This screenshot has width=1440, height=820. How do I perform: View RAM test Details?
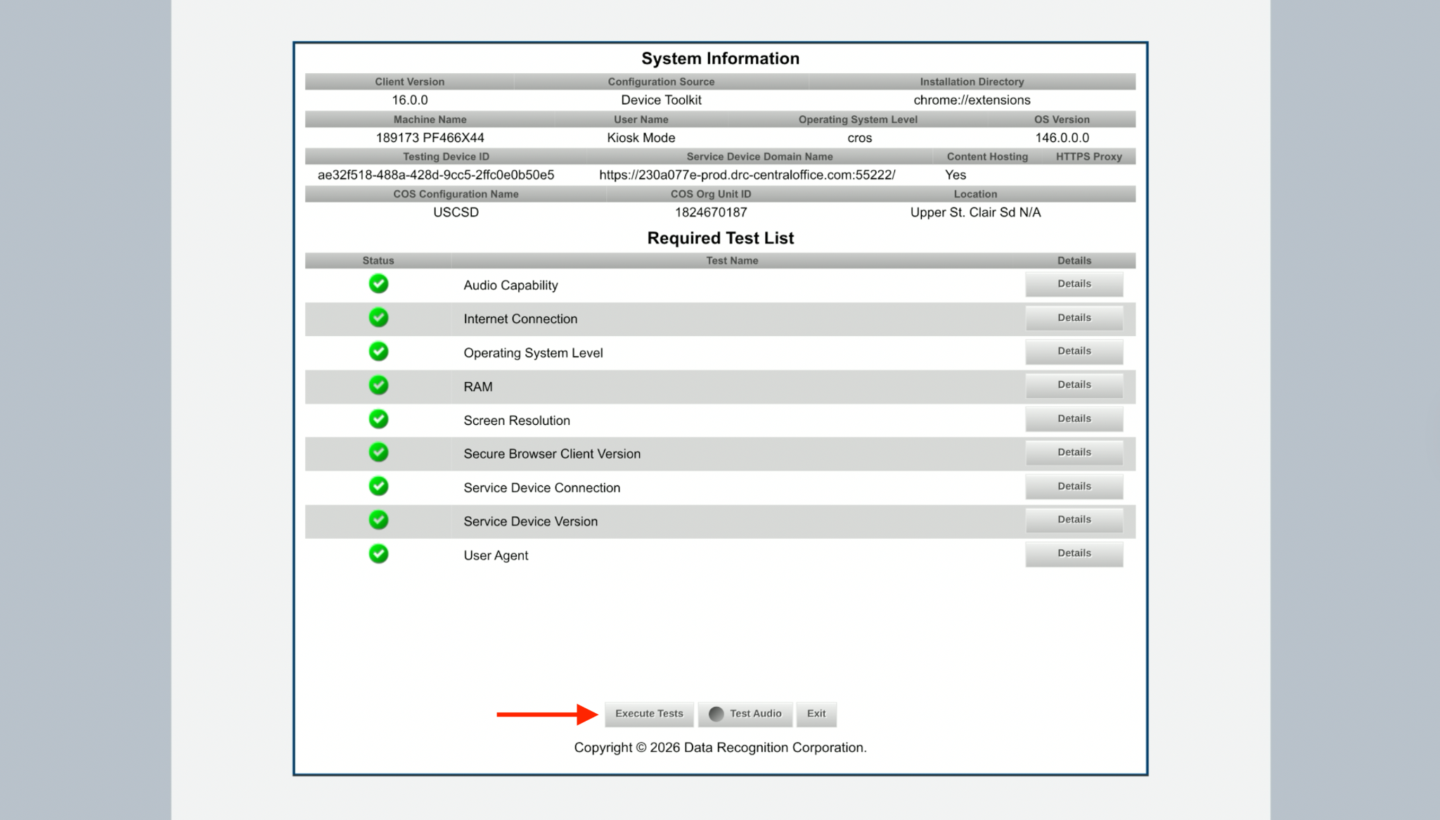[1074, 385]
